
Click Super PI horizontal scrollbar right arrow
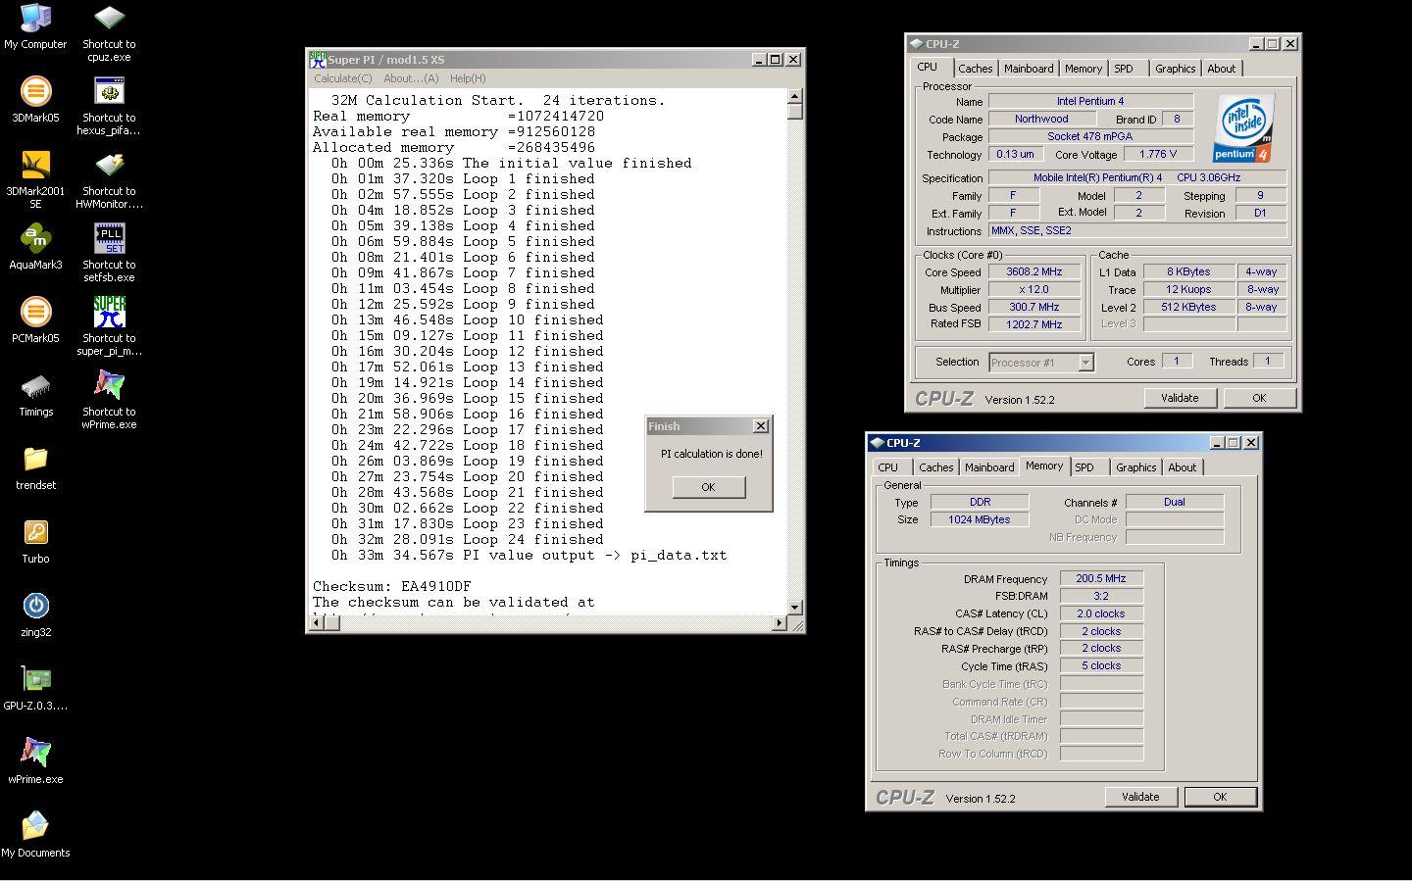780,622
